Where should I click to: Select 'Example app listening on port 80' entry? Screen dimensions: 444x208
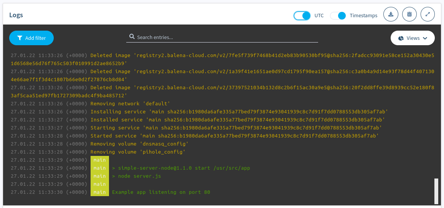coord(161,192)
